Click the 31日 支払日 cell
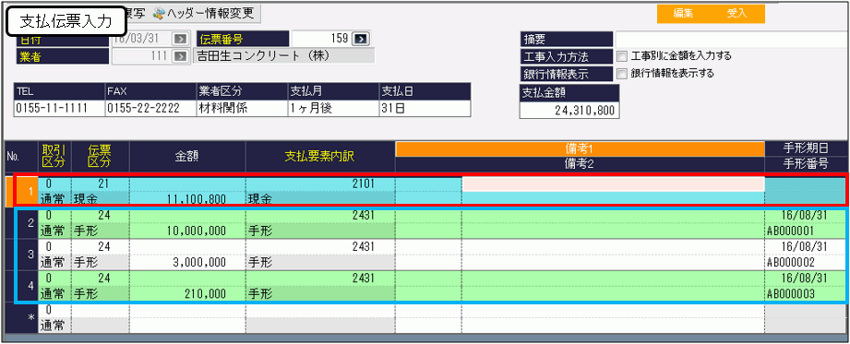The width and height of the screenshot is (850, 344). point(425,108)
